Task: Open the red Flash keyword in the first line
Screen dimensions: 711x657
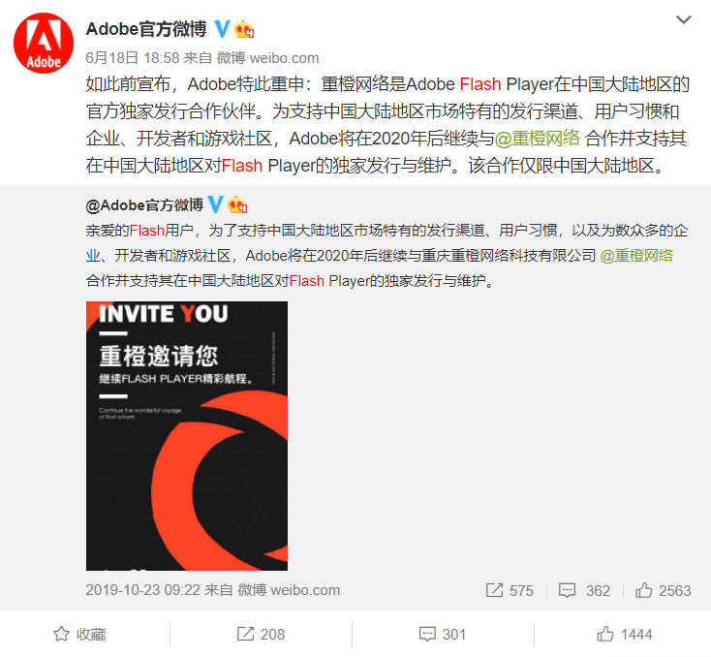Action: [480, 84]
